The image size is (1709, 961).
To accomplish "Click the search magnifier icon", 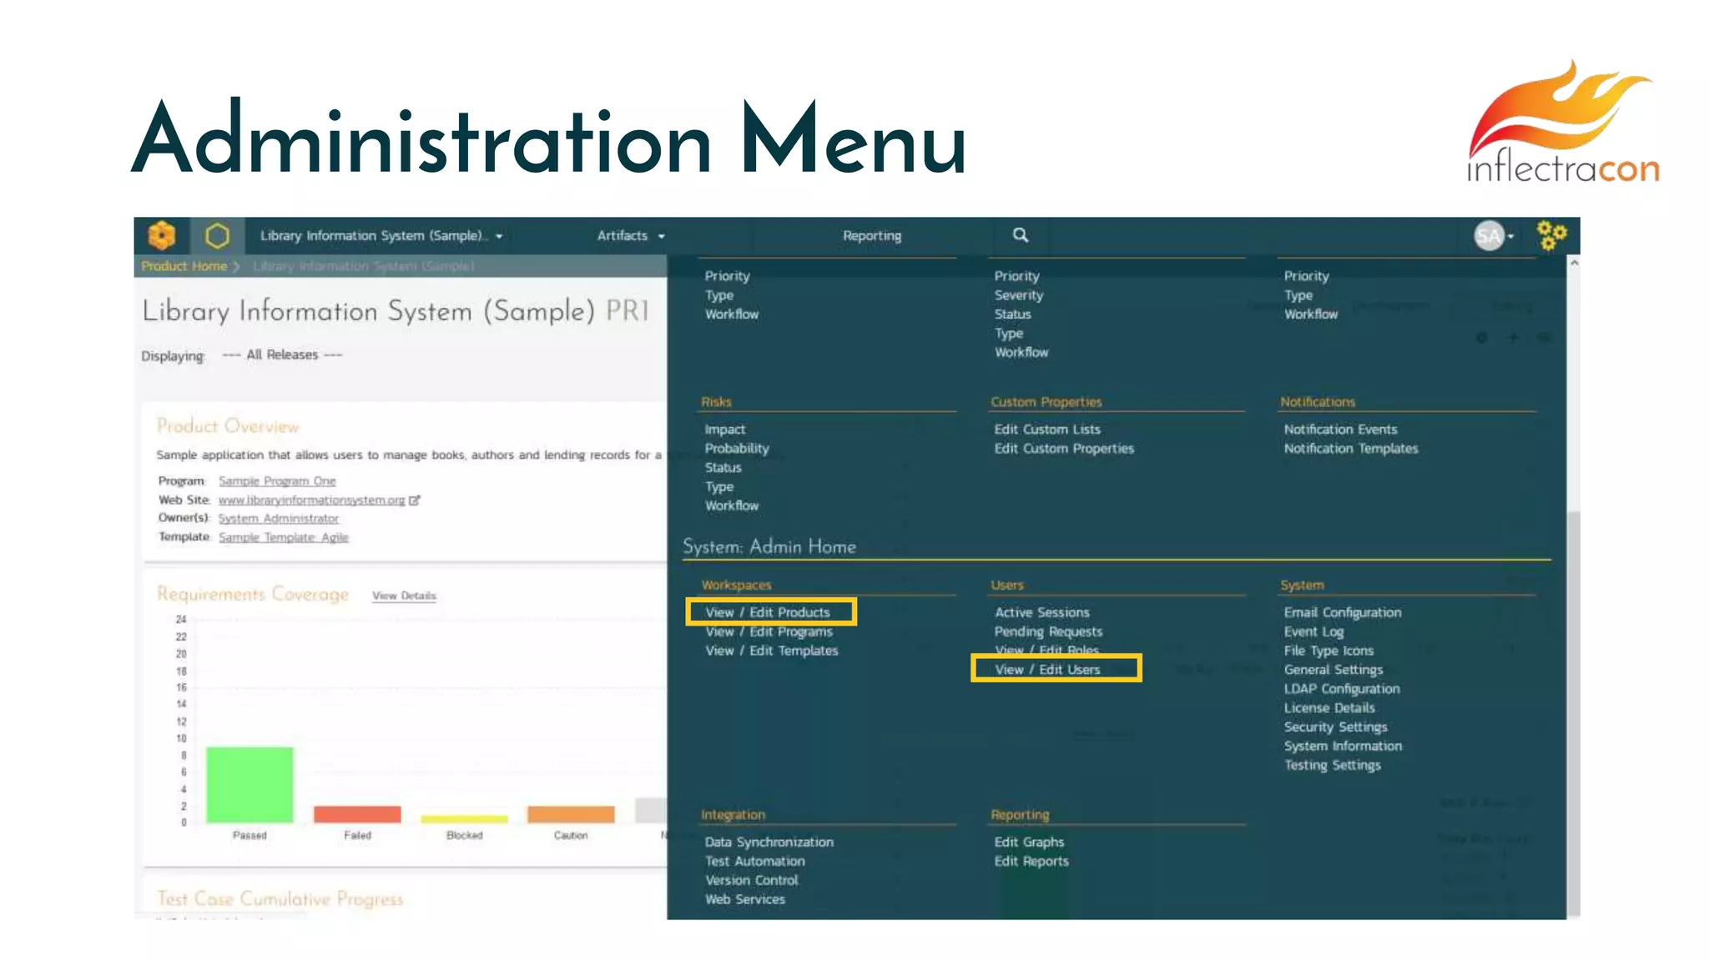I will 1021,235.
